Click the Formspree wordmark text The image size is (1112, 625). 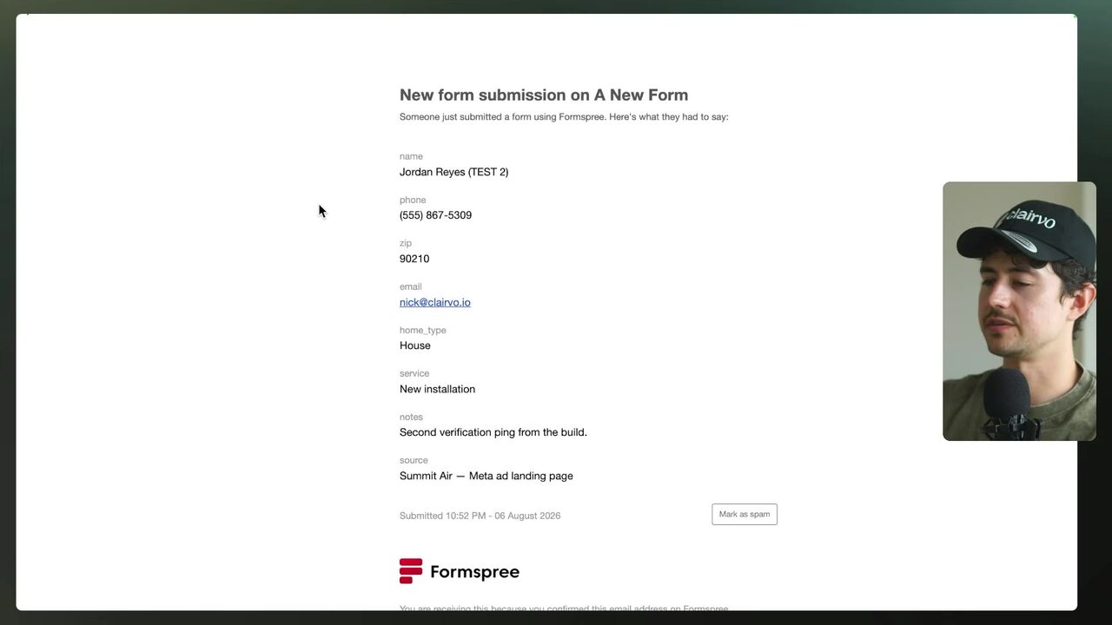474,572
